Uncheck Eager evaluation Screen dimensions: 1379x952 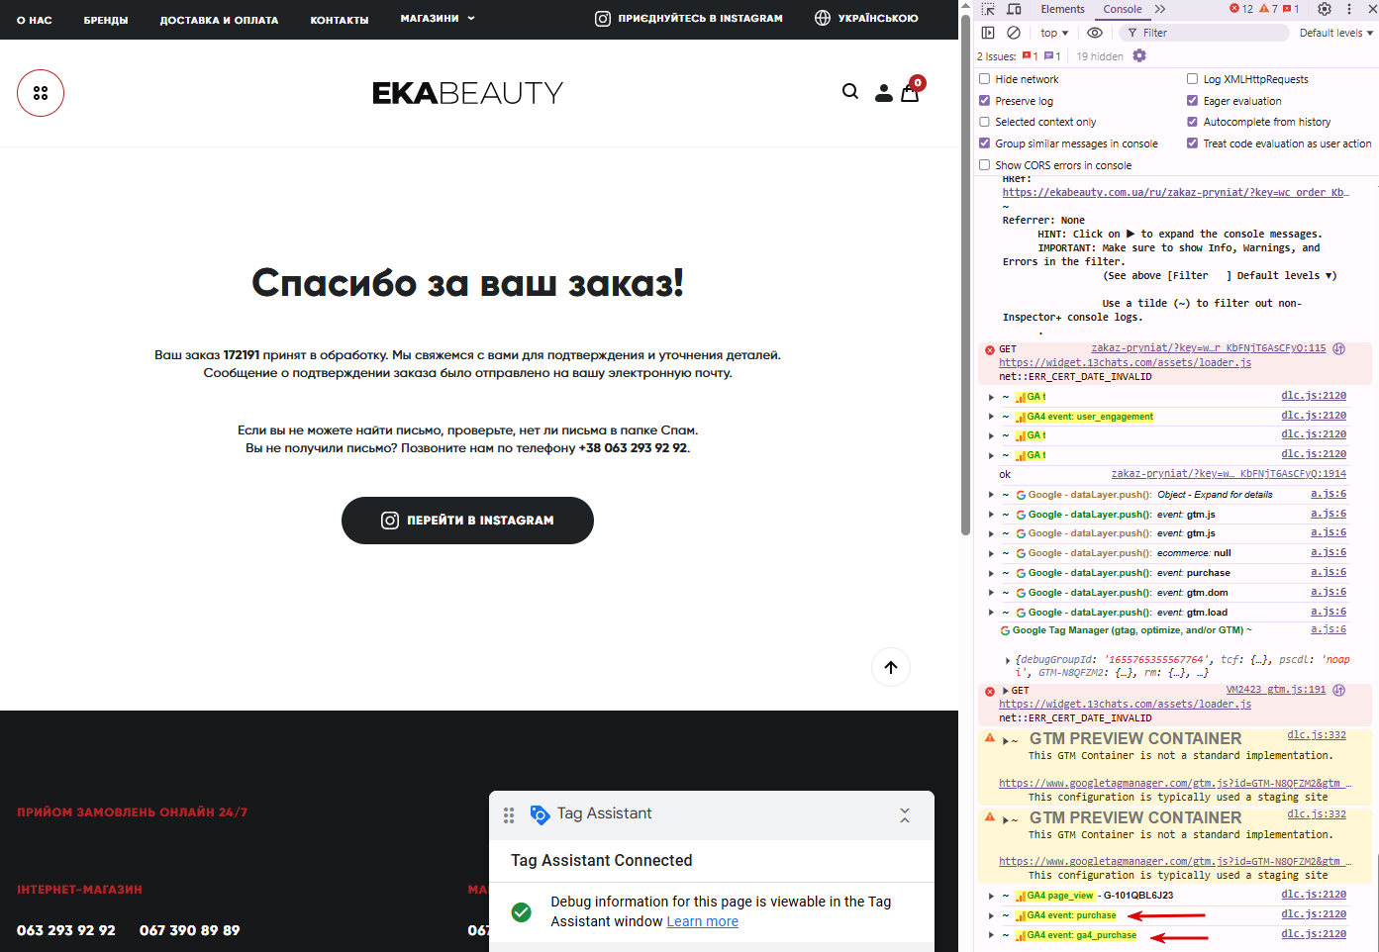tap(1192, 101)
